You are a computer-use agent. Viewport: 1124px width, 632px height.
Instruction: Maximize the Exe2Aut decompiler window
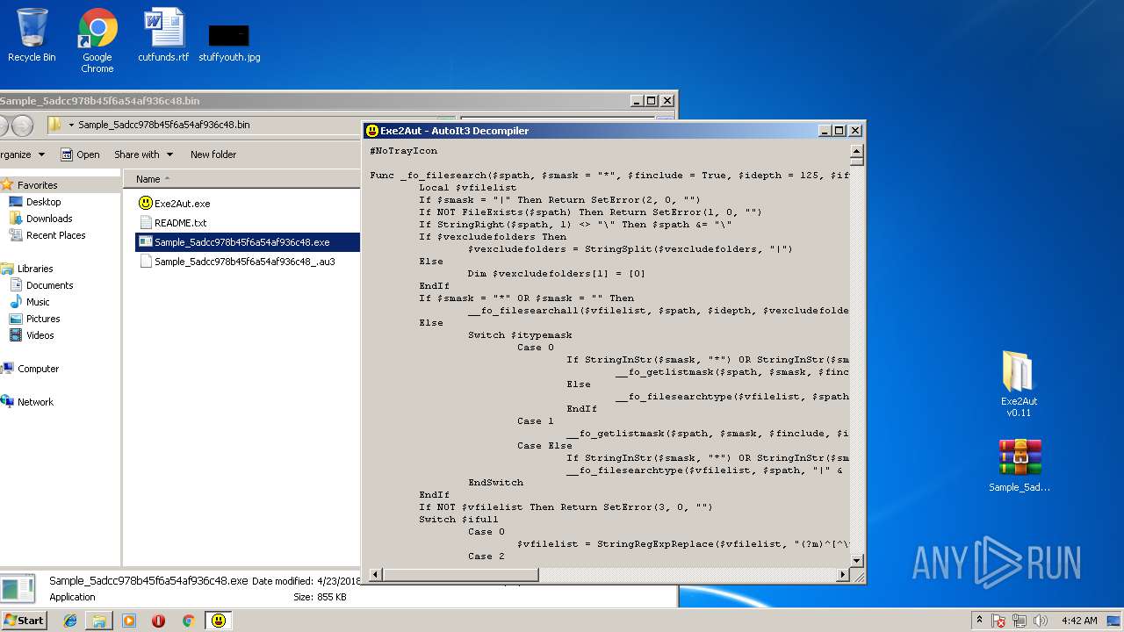pos(839,131)
